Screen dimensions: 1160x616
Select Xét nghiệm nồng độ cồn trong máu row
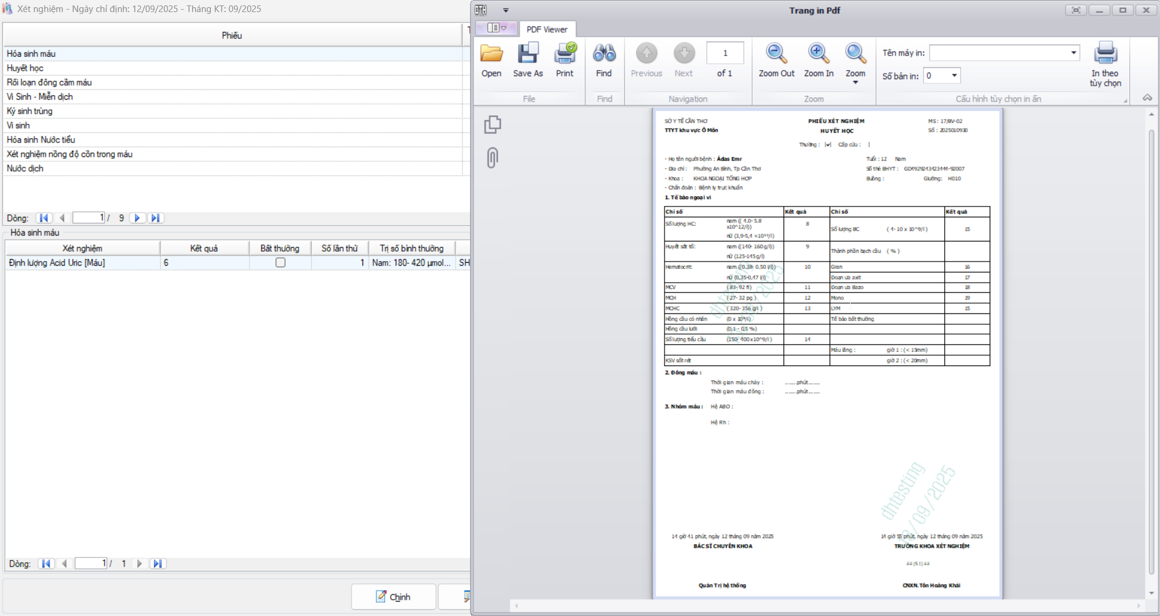[x=233, y=155]
